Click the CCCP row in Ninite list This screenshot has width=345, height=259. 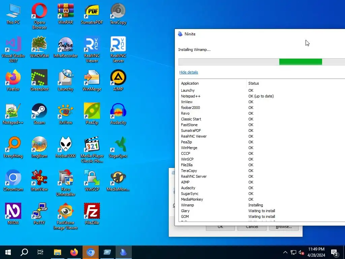(262, 153)
